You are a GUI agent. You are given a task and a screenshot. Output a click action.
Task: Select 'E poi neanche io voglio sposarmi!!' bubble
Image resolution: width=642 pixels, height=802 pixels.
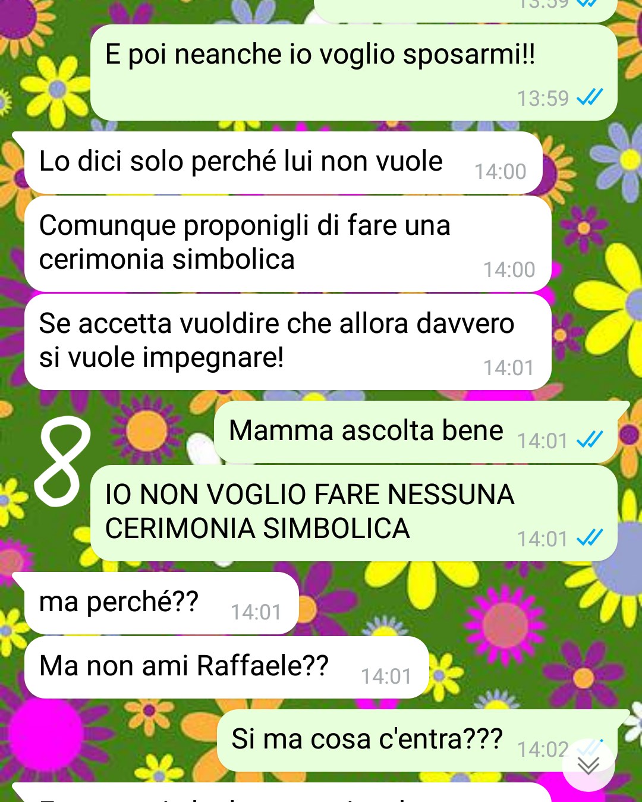coord(354,73)
